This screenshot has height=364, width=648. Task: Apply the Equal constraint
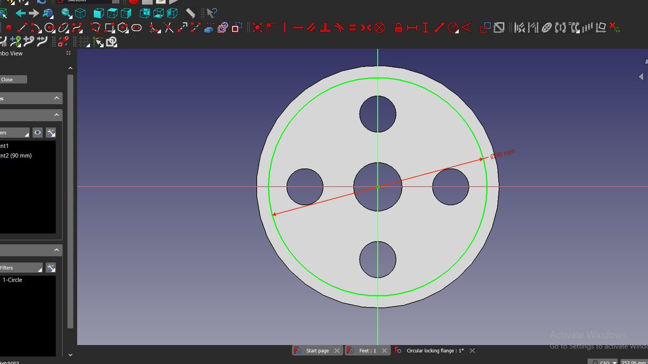352,28
